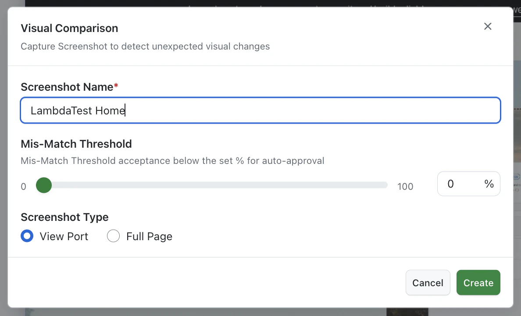Click the Mis-Match Threshold heading

click(76, 144)
